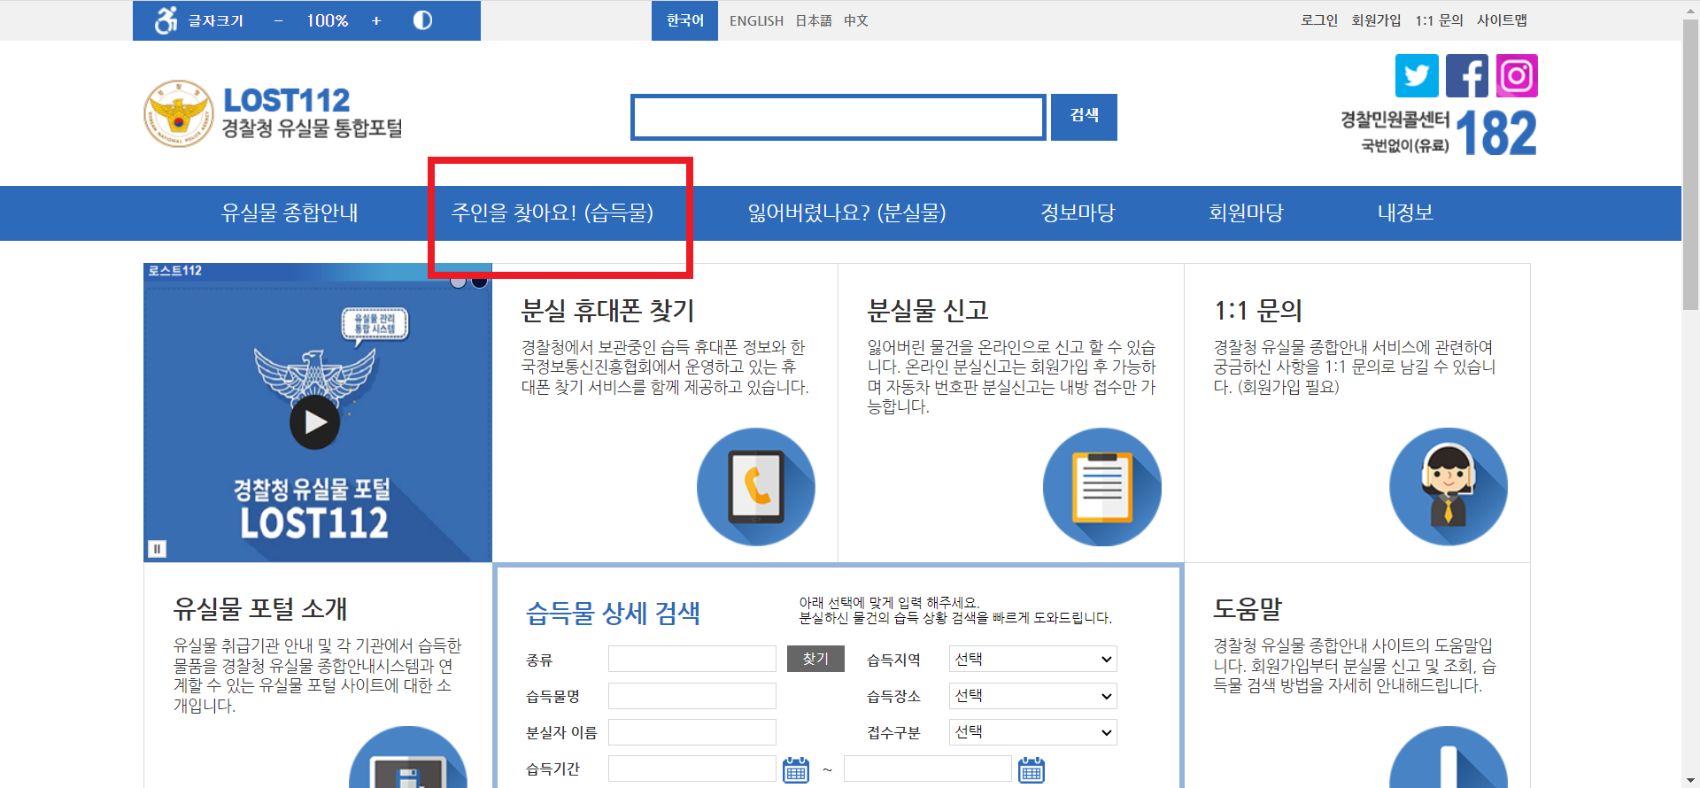1700x788 pixels.
Task: Open the 1:1 inquiry agent icon
Action: [x=1449, y=487]
